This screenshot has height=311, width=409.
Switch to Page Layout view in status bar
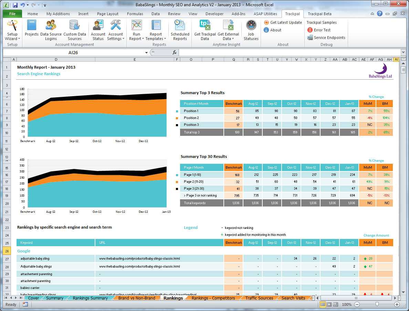click(x=329, y=304)
